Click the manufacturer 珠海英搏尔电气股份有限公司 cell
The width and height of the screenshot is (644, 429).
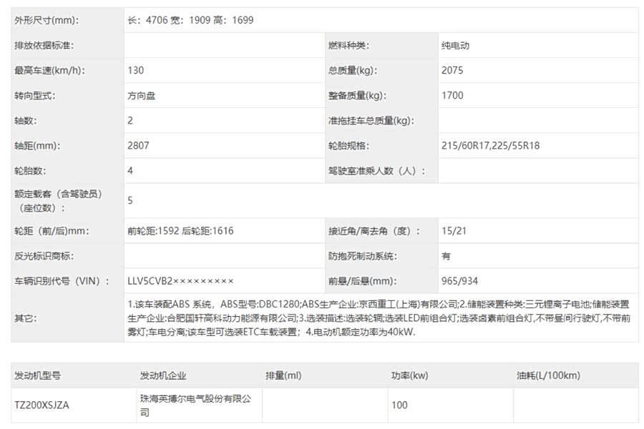coord(195,405)
